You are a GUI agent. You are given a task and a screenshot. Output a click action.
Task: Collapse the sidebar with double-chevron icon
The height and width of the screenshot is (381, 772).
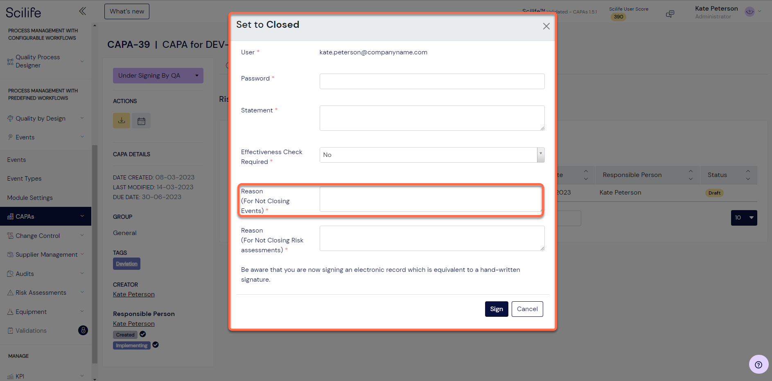[82, 11]
